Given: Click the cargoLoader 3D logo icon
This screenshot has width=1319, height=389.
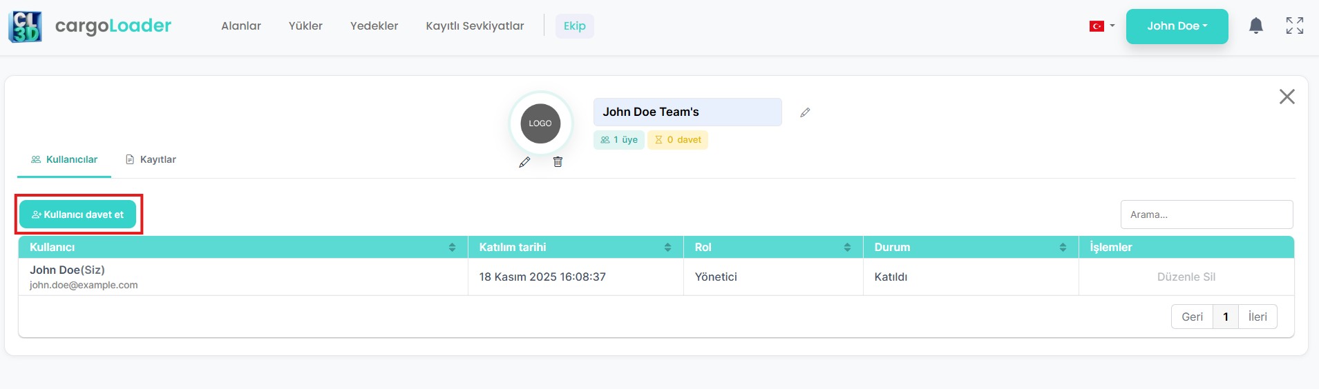Looking at the screenshot, I should point(25,26).
